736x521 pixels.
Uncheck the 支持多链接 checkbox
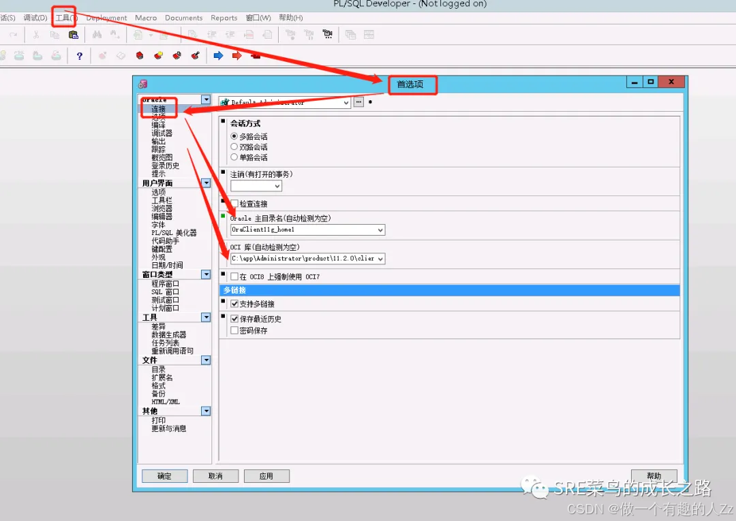[x=234, y=304]
